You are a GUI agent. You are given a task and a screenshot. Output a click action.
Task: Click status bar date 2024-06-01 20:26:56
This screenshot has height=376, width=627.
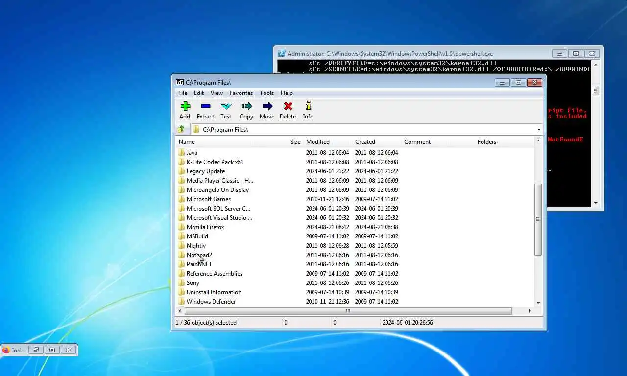(408, 323)
